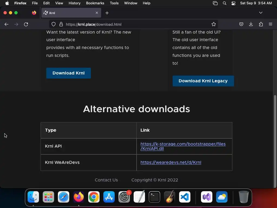Open the Help menu
277x208 pixels.
146,3
